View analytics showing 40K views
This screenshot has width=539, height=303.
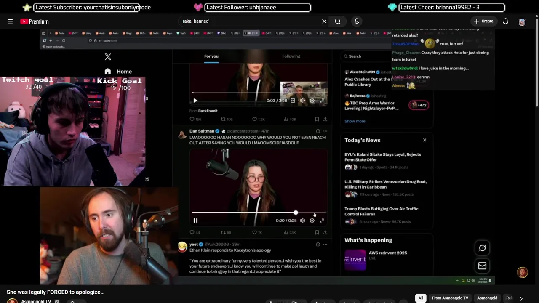290,119
